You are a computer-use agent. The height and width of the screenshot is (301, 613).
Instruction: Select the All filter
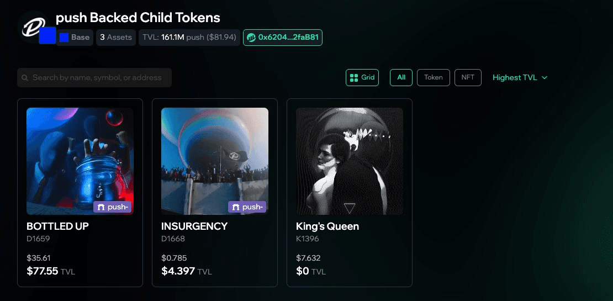tap(401, 78)
